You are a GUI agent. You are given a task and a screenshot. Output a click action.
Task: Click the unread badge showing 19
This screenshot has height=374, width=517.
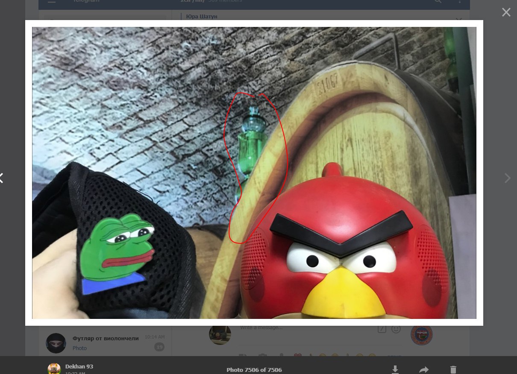point(159,347)
